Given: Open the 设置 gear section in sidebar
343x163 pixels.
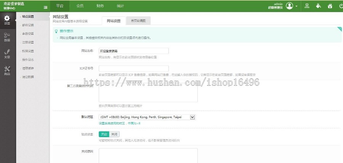Looking at the screenshot, I should click(x=7, y=20).
